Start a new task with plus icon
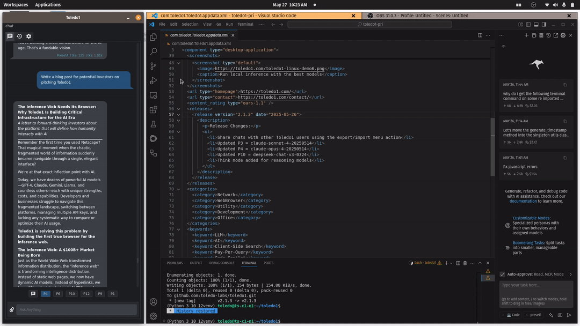This screenshot has width=580, height=326. point(526,35)
